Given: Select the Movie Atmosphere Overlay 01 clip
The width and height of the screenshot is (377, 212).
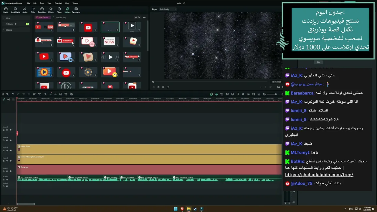Looking at the screenshot, I should pos(149,159).
